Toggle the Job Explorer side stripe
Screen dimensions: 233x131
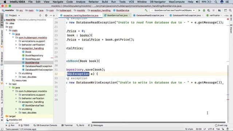(2, 77)
